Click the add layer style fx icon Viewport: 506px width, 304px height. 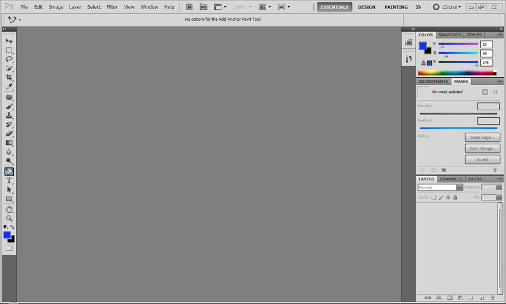(439, 298)
